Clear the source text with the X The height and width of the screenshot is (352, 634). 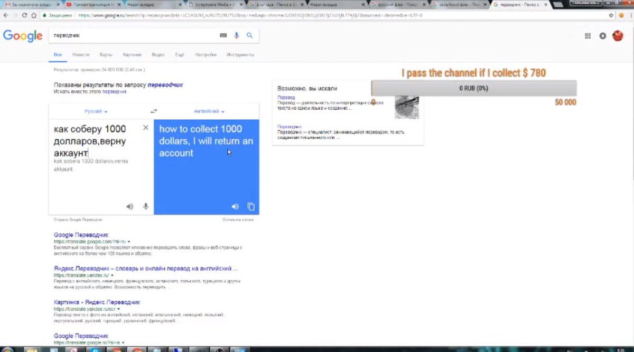[x=146, y=128]
